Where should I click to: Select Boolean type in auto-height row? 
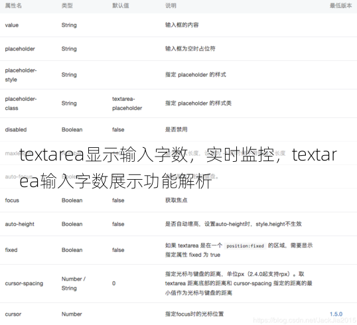coord(72,224)
